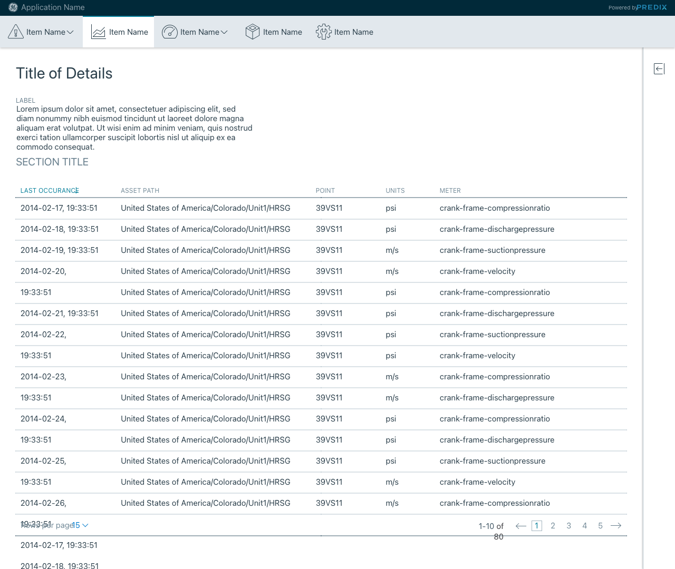Open the rows per page dropdown
675x569 pixels.
click(x=80, y=525)
